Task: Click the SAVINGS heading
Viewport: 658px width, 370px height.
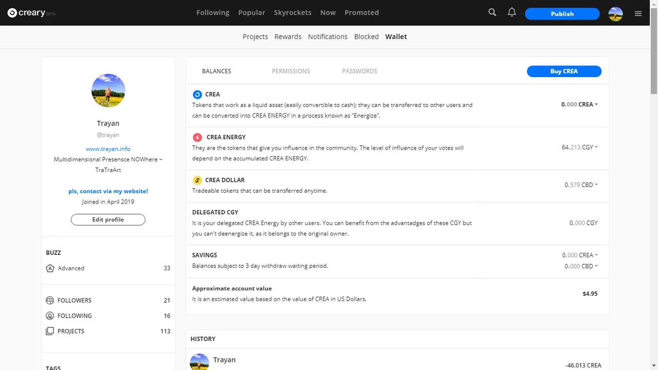Action: [x=205, y=255]
